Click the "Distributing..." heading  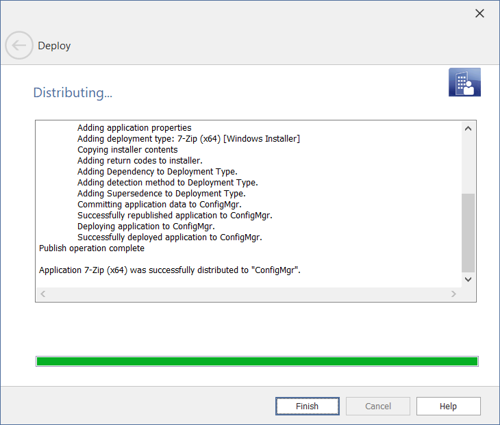73,92
